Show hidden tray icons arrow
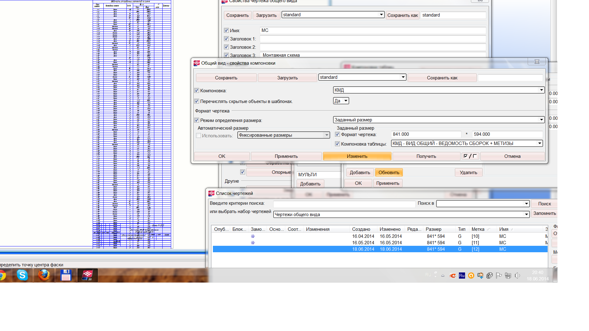The image size is (589, 331). click(x=443, y=276)
